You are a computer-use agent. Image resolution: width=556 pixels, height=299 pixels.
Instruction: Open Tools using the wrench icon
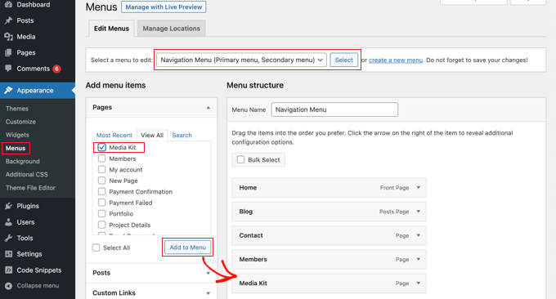click(8, 238)
